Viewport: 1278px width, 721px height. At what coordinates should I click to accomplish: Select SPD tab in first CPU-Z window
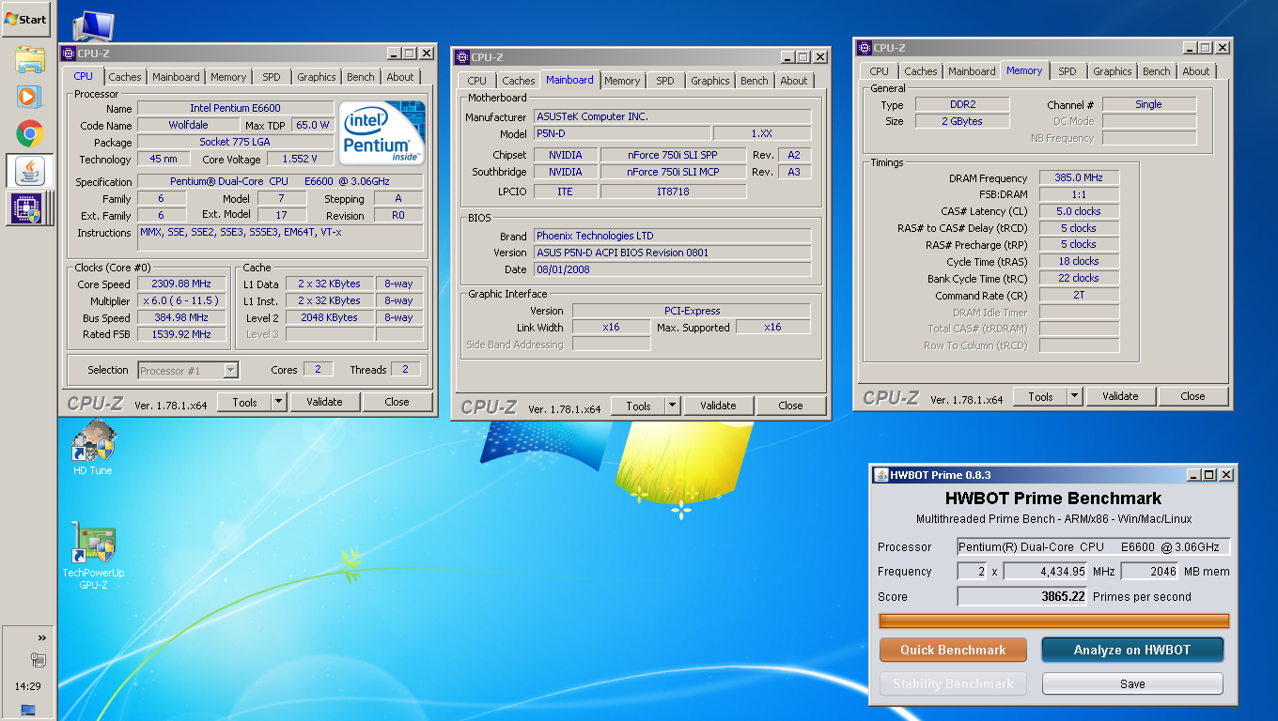point(272,77)
